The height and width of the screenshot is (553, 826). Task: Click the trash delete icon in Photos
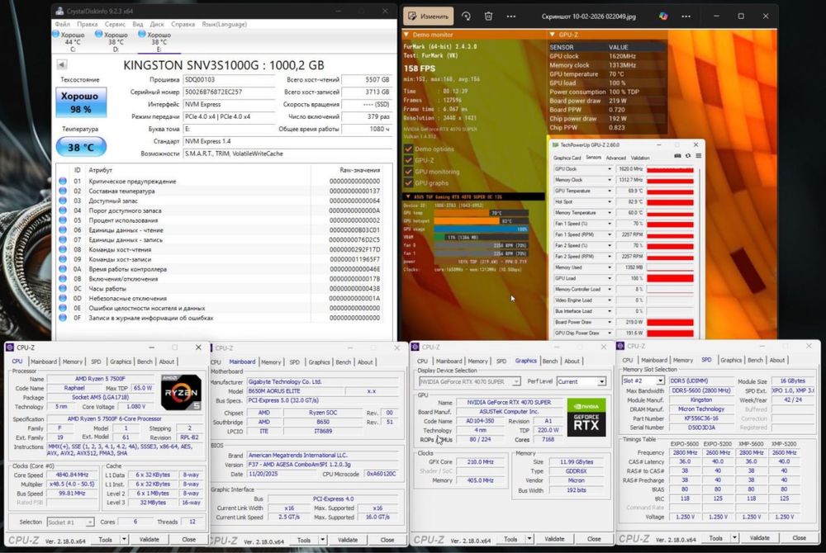489,17
